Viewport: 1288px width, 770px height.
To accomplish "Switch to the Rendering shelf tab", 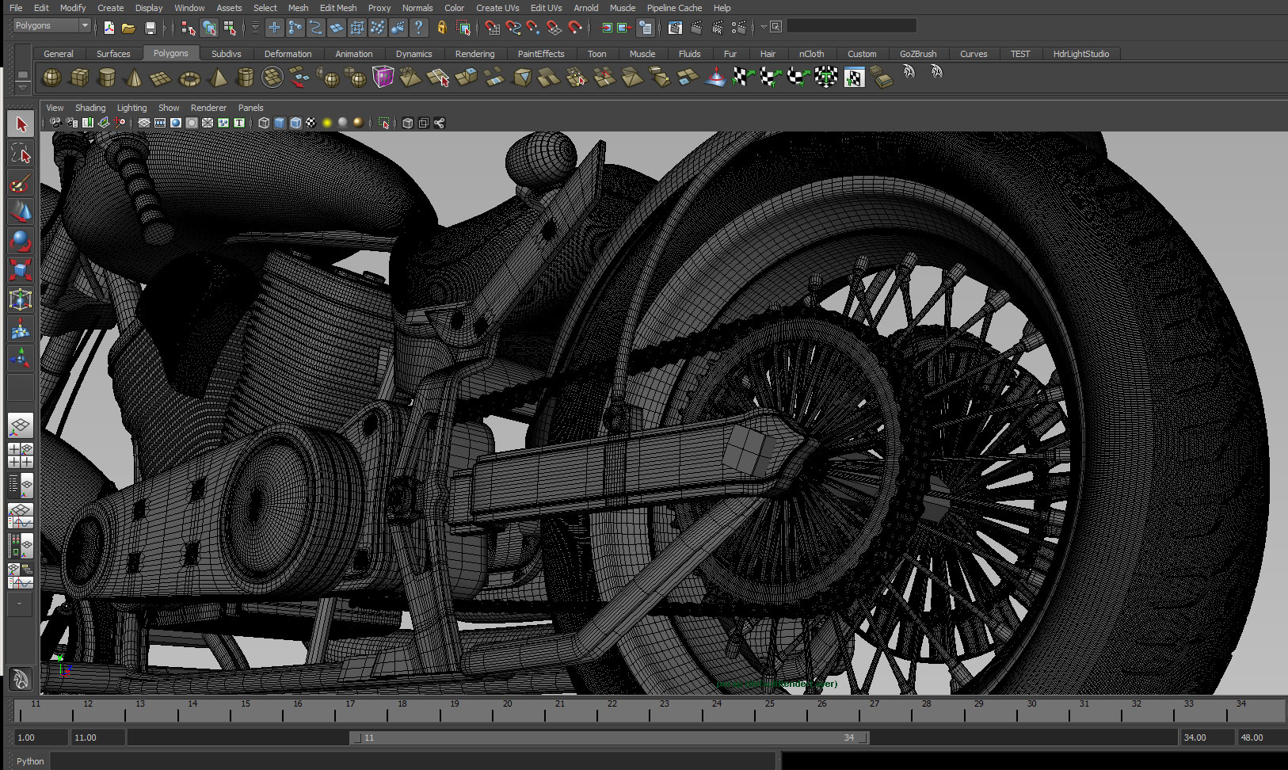I will pos(474,54).
